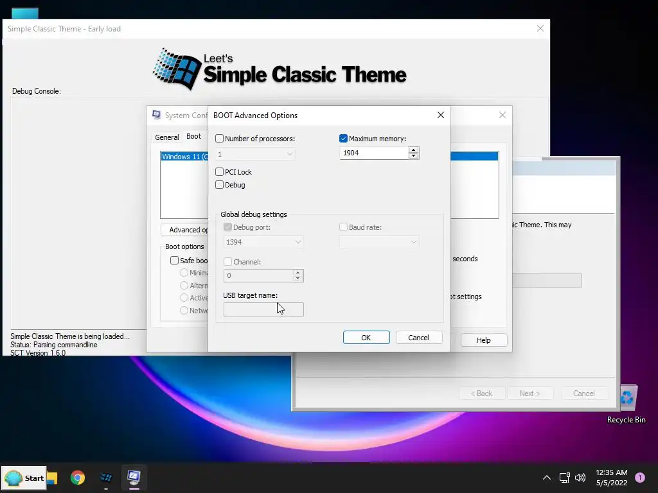Image resolution: width=658 pixels, height=493 pixels.
Task: Check Safe boot in System Configuration
Action: [174, 261]
